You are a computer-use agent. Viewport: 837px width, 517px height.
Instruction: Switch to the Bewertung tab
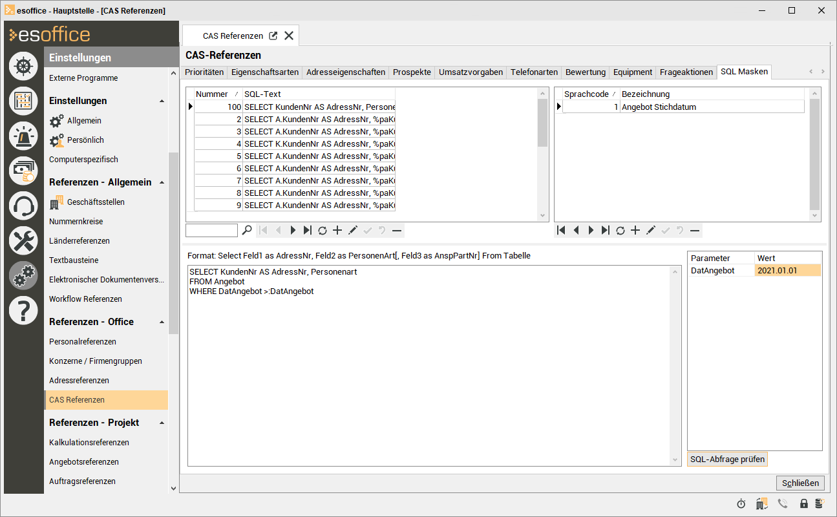coord(586,72)
